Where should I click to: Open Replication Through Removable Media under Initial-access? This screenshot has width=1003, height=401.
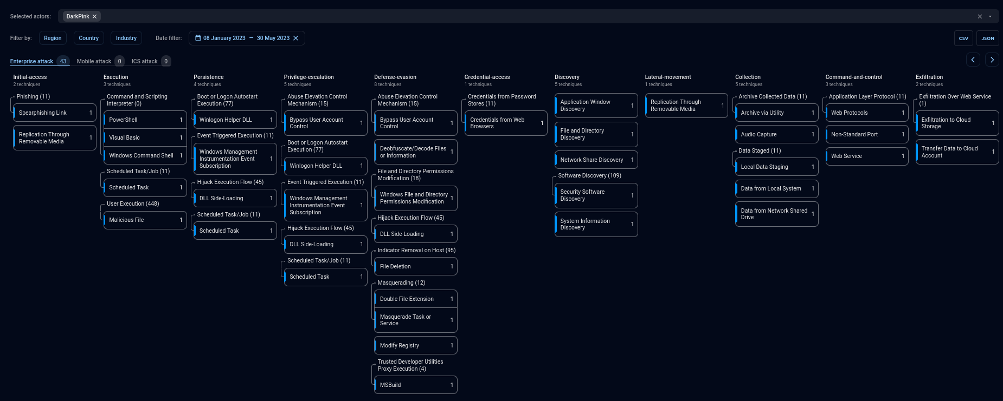(55, 138)
